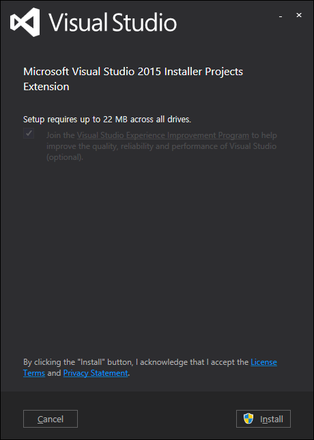The height and width of the screenshot is (440, 314).
Task: Click the Install button
Action: coord(263,419)
